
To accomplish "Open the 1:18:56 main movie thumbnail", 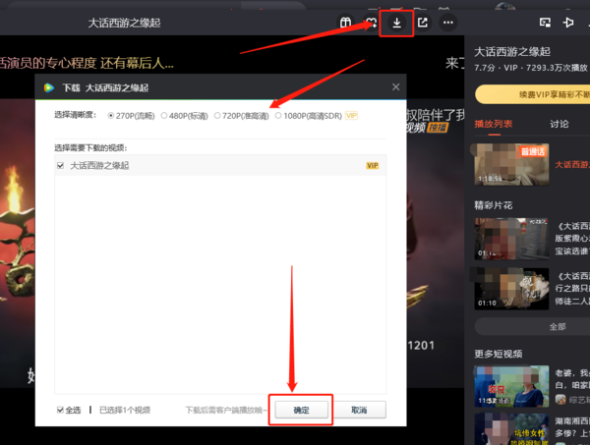I will (x=511, y=164).
